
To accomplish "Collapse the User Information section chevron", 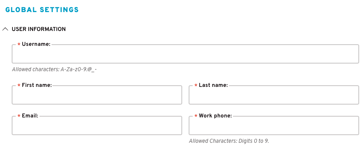I will (5, 29).
